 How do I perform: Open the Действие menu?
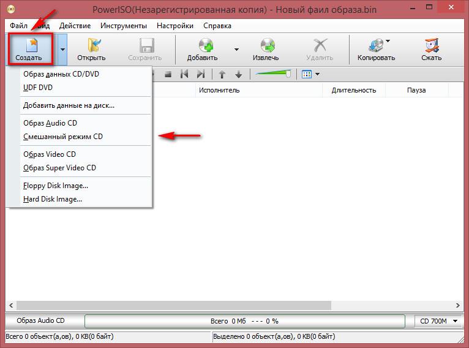(x=75, y=26)
